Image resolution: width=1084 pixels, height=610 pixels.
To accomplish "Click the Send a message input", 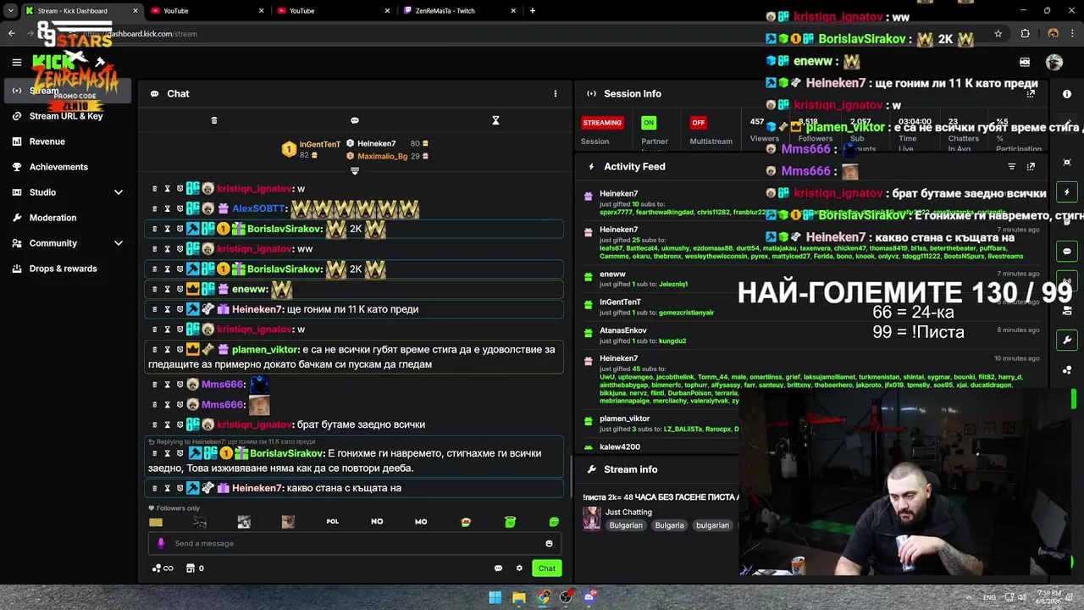I will pyautogui.click(x=355, y=543).
